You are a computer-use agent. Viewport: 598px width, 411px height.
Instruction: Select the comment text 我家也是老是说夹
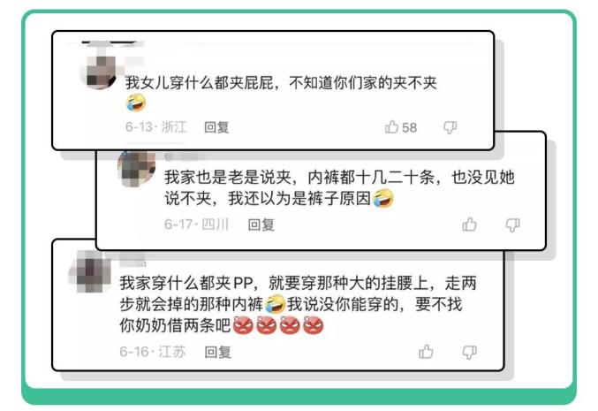coord(228,177)
